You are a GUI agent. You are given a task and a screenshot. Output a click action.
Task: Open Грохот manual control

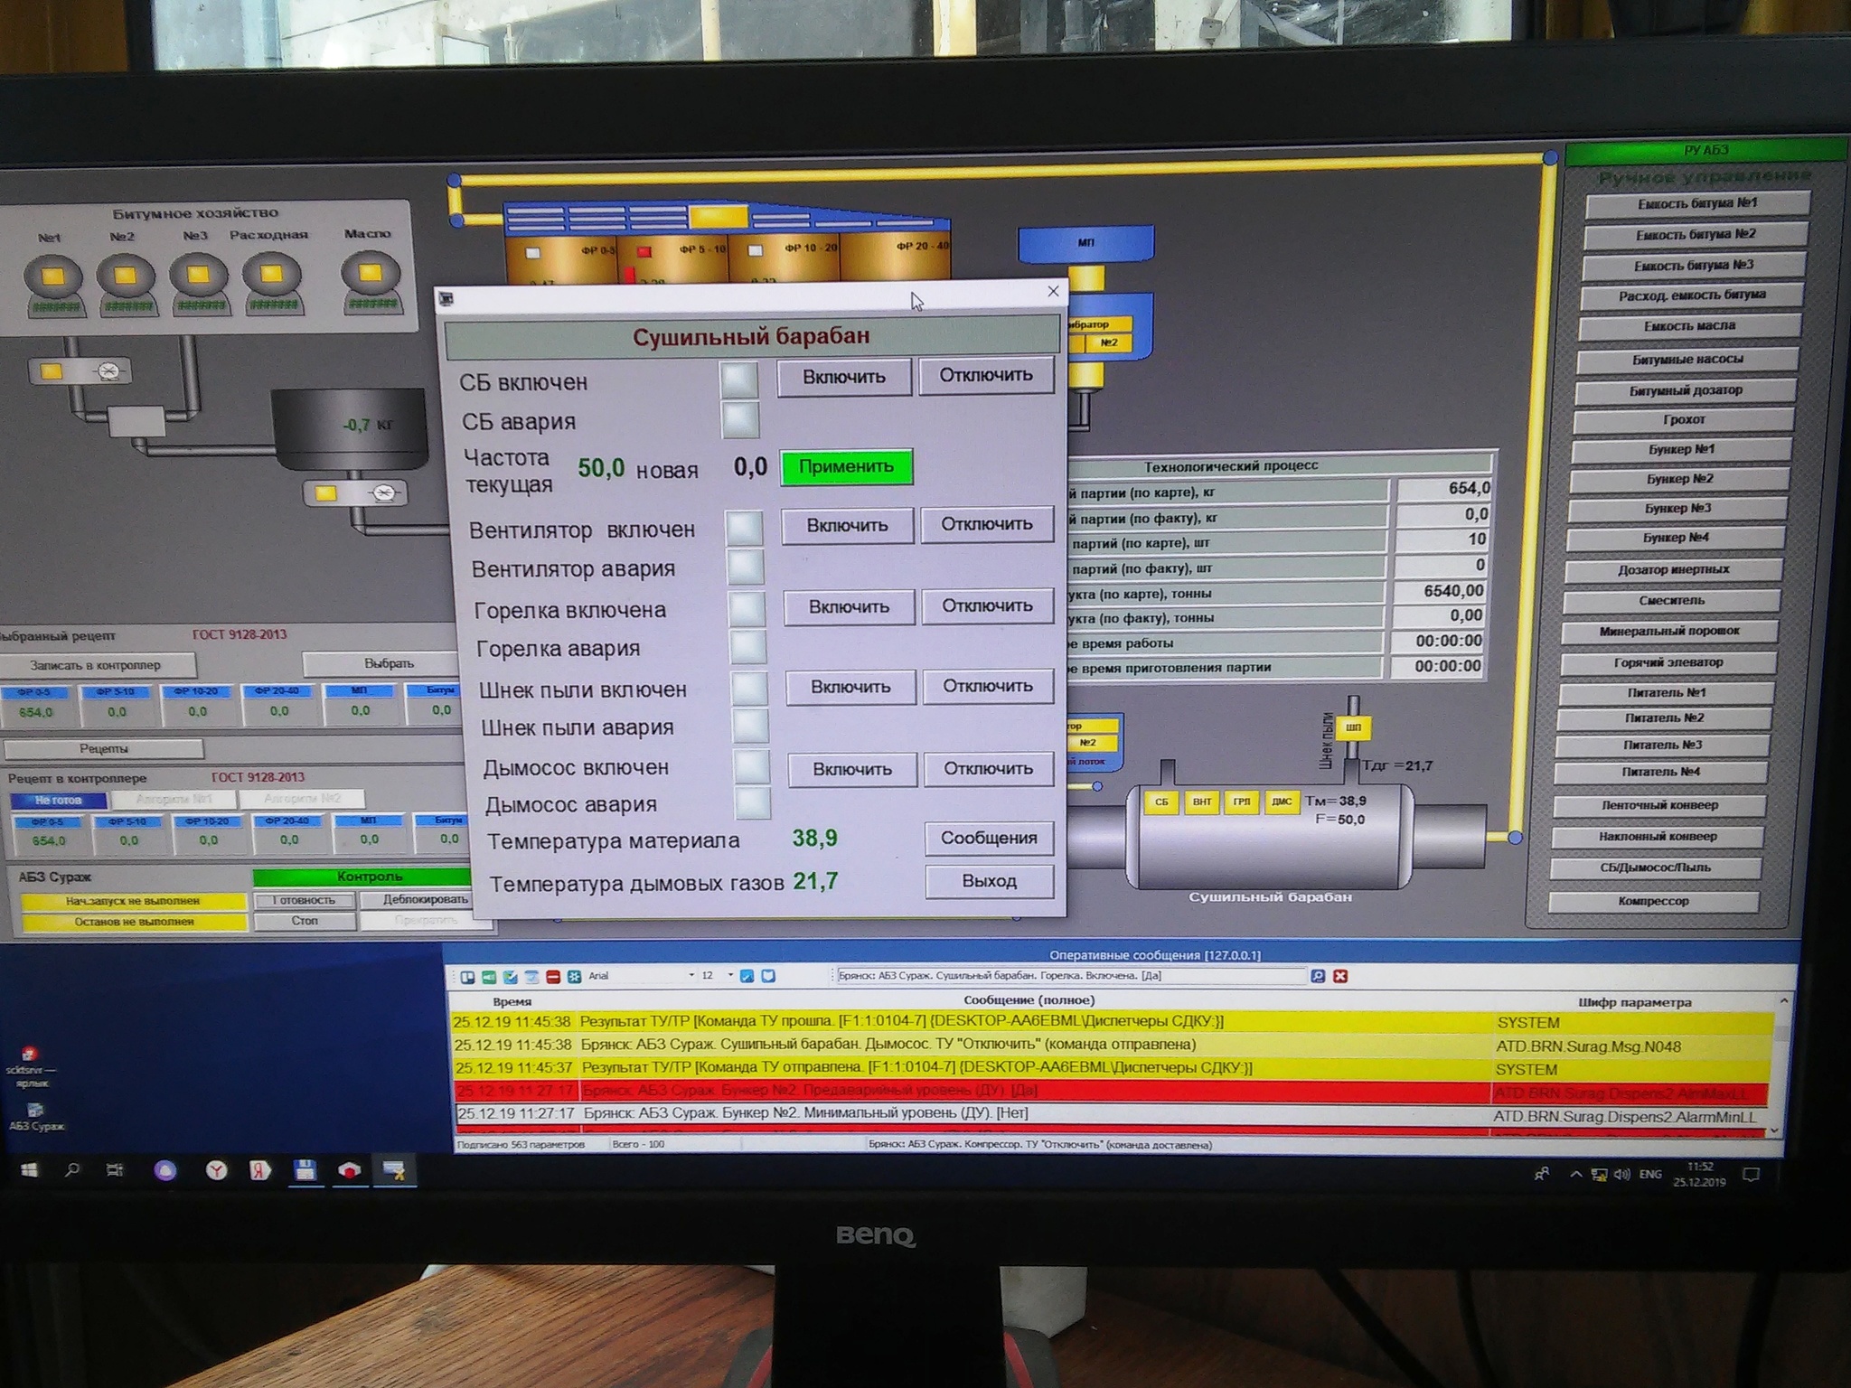point(1684,420)
